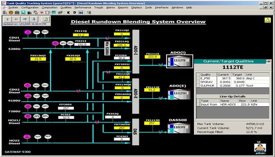Click FX352QI value 32.5
The height and width of the screenshot is (157, 275).
pos(73,59)
